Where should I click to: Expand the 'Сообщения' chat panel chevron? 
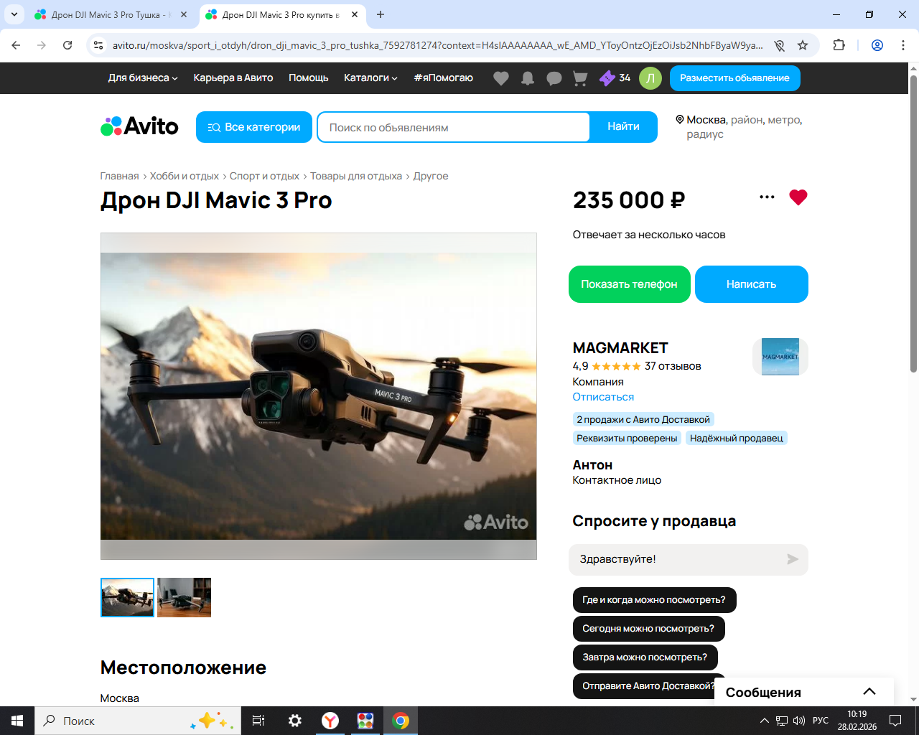coord(869,692)
